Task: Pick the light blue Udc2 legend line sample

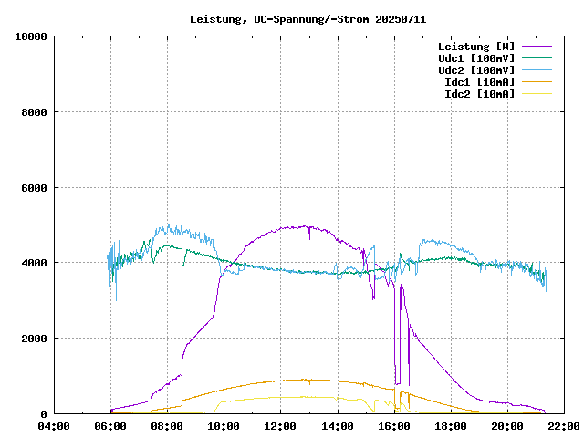Action: point(537,69)
